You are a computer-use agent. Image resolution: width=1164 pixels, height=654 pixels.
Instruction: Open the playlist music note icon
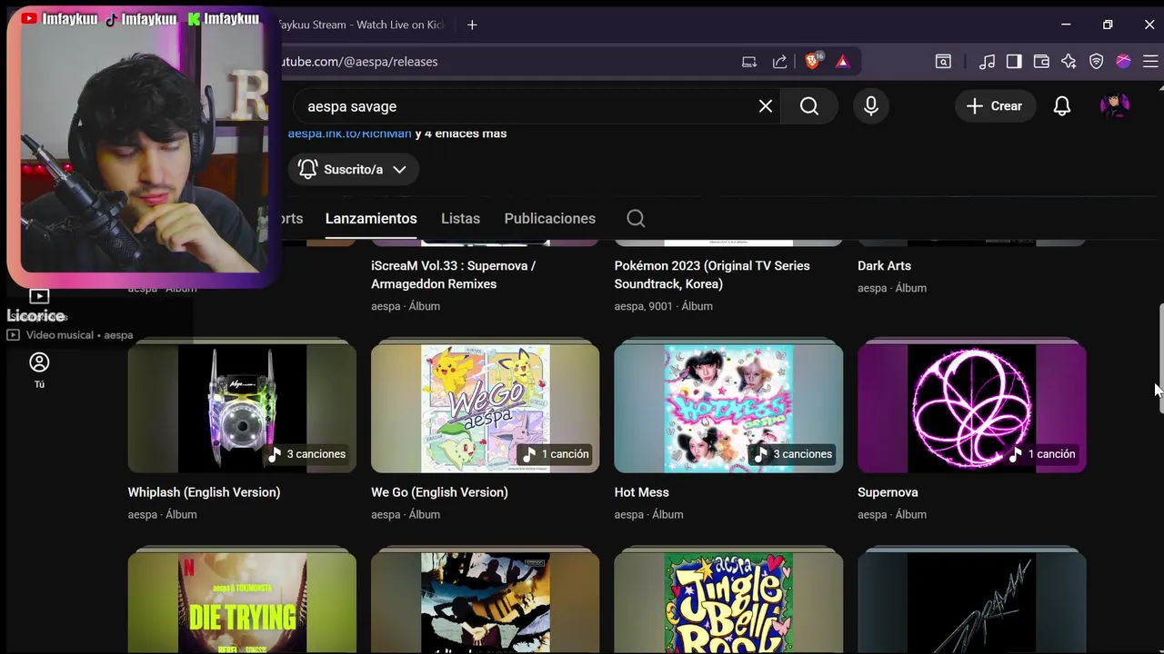point(987,62)
